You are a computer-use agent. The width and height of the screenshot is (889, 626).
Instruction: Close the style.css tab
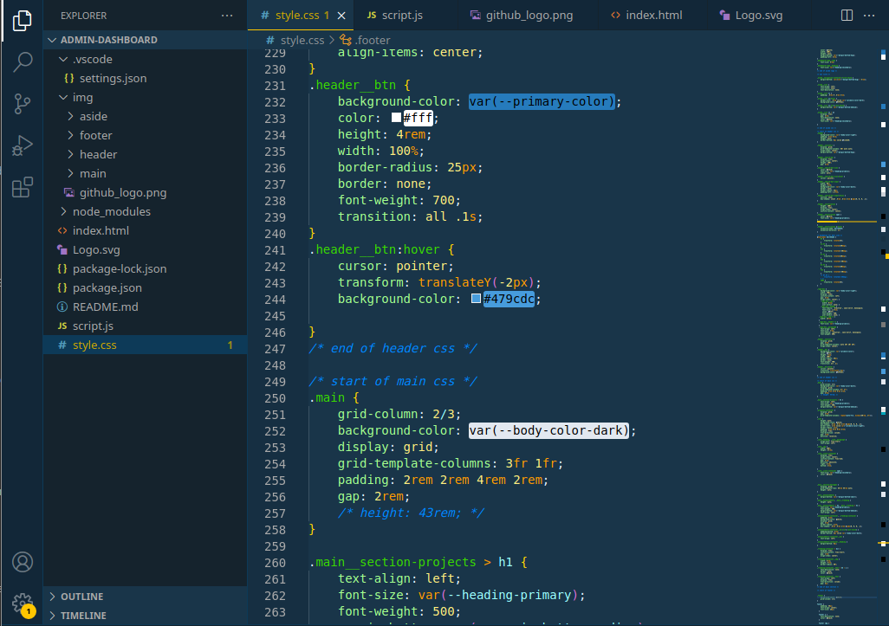(341, 16)
